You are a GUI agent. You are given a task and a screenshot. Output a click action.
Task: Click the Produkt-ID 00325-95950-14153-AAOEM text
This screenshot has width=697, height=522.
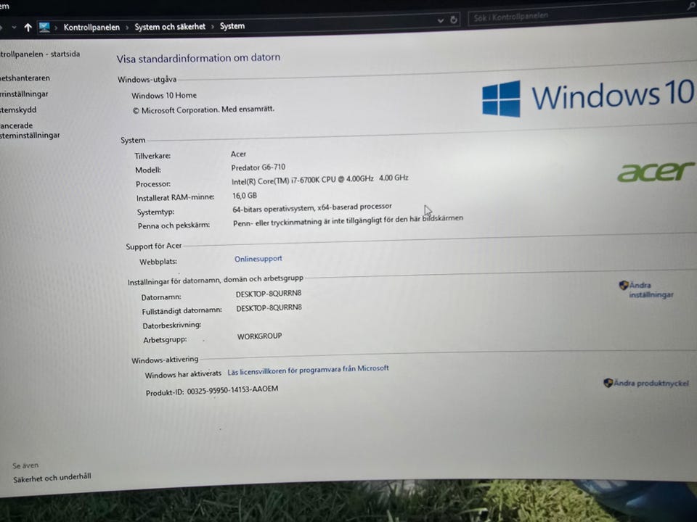(x=212, y=391)
